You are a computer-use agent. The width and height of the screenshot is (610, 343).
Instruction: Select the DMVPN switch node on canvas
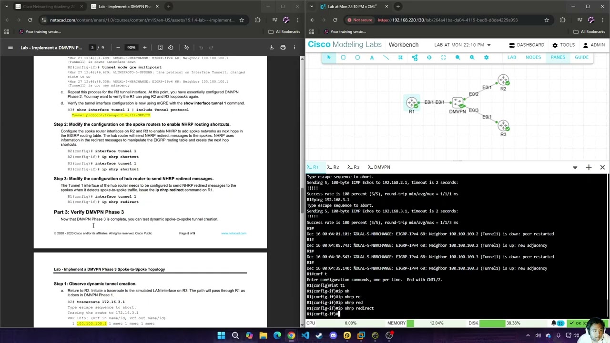point(457,102)
